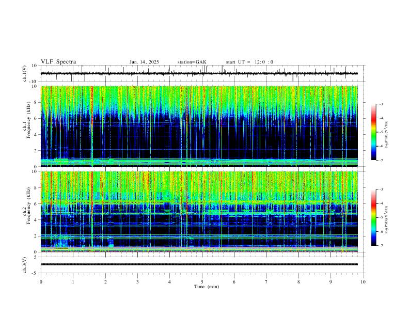The height and width of the screenshot is (316, 409).
Task: Click the ch.2 spectrogram panel
Action: pyautogui.click(x=199, y=212)
